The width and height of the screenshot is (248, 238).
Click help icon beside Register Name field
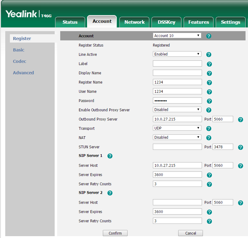(x=209, y=82)
